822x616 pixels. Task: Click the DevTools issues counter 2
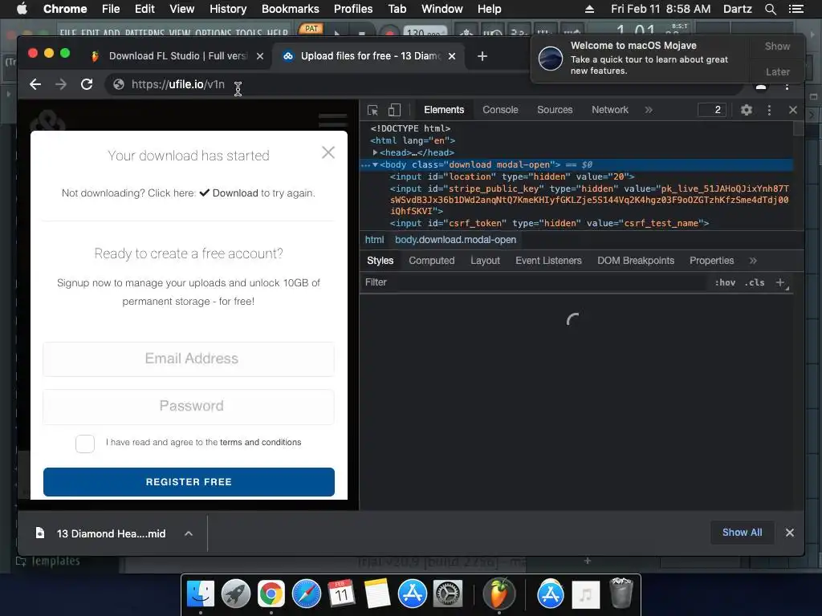coord(712,109)
